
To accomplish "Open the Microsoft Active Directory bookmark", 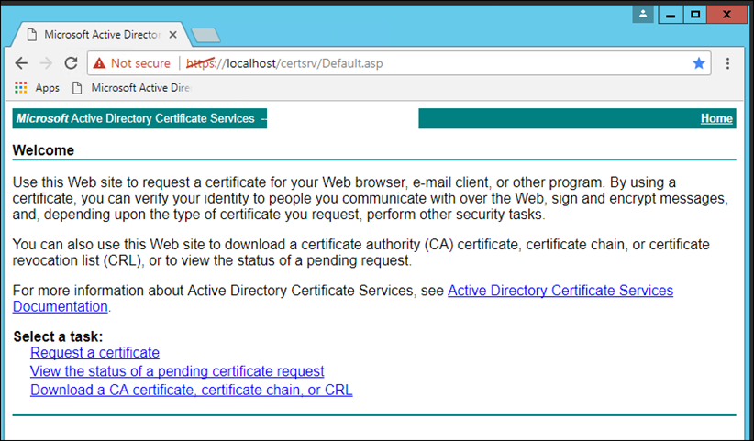I will tap(131, 88).
